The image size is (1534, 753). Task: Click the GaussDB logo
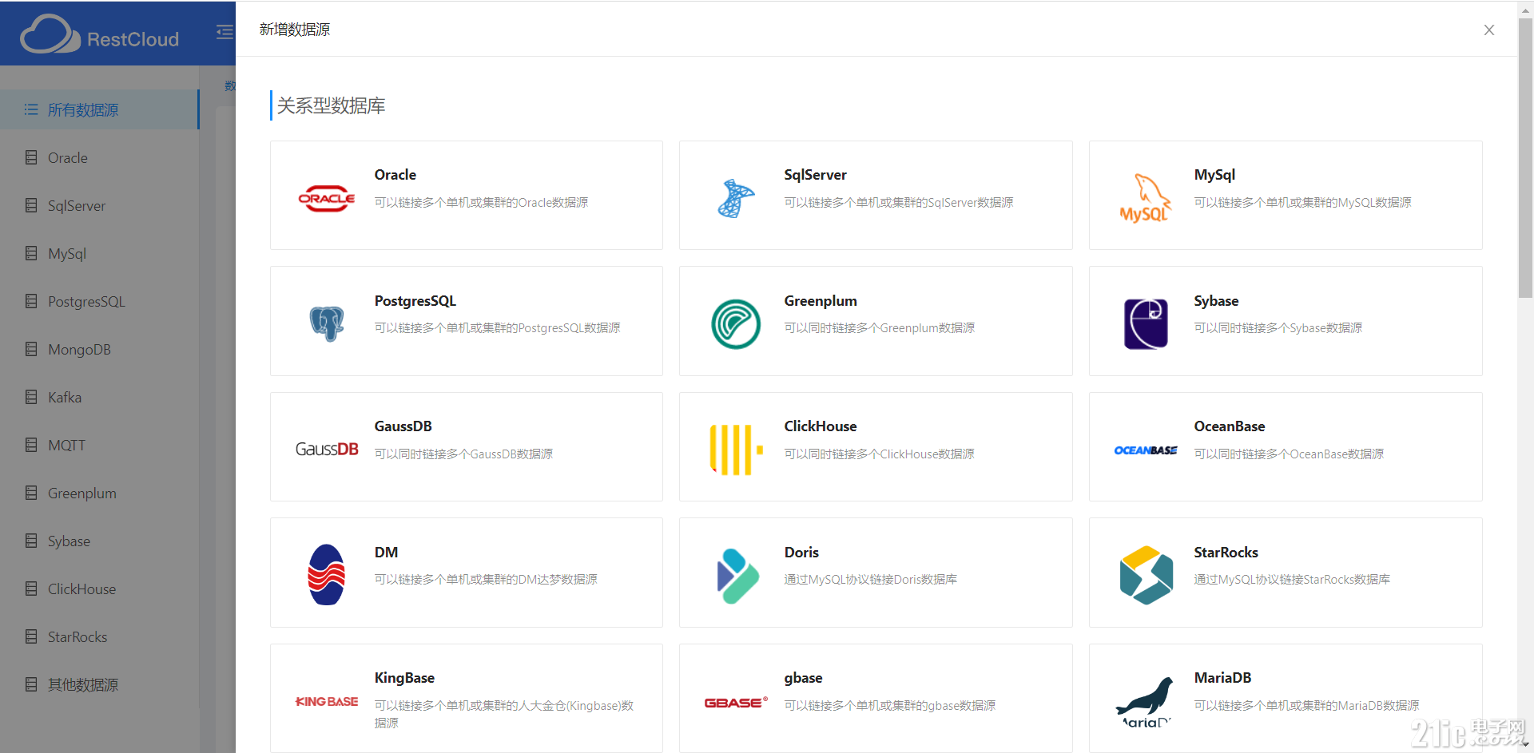[x=327, y=449]
